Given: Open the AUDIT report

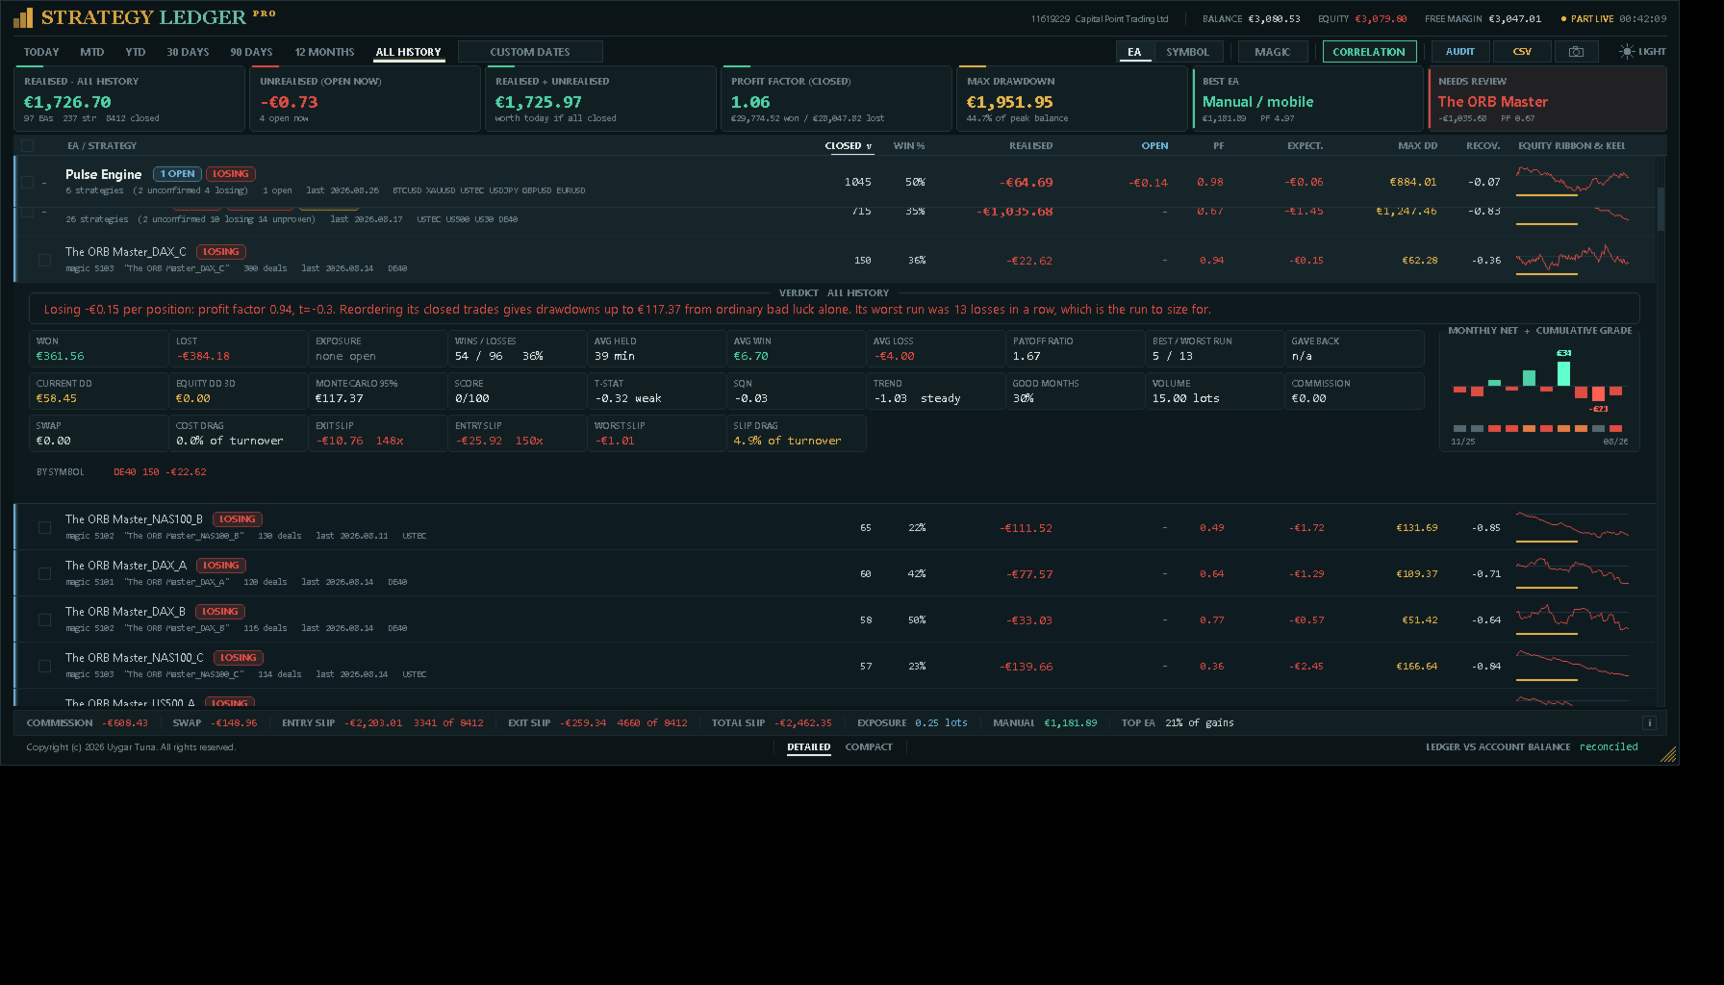Looking at the screenshot, I should click(1459, 52).
